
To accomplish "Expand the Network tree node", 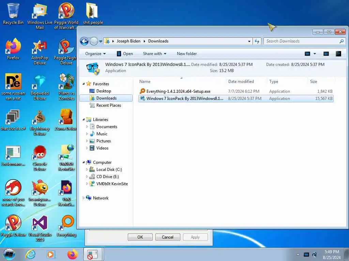I will [x=84, y=198].
